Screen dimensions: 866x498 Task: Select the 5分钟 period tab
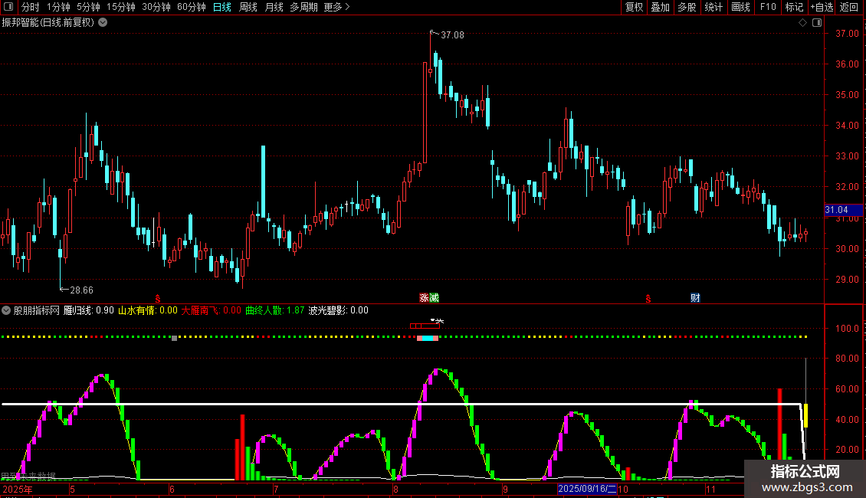point(88,7)
